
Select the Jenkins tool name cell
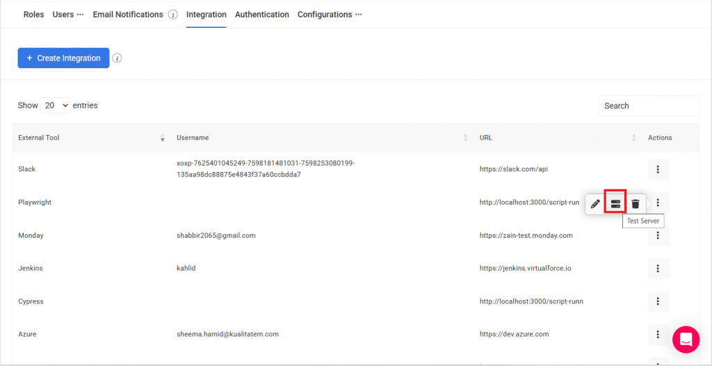click(31, 269)
